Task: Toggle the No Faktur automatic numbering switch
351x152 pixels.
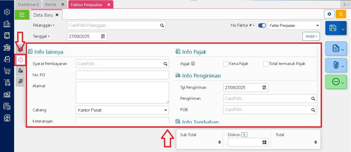Action: click(262, 25)
